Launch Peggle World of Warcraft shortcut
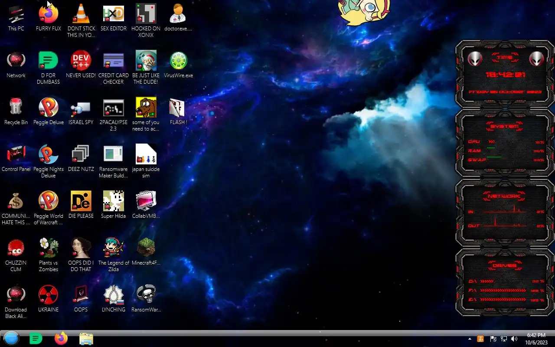The image size is (555, 347). [48, 208]
